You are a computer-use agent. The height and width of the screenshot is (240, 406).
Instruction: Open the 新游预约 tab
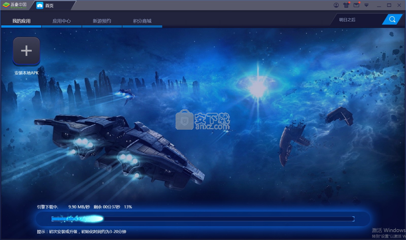pos(102,21)
